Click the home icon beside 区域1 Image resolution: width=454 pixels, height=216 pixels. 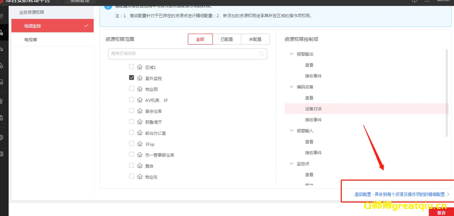tap(140, 67)
